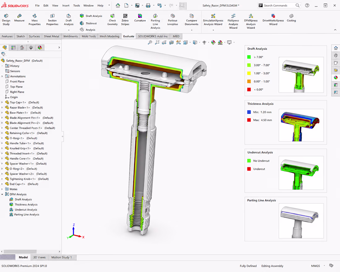This screenshot has width=340, height=272.
Task: Open the Mass Properties tool
Action: (35, 19)
